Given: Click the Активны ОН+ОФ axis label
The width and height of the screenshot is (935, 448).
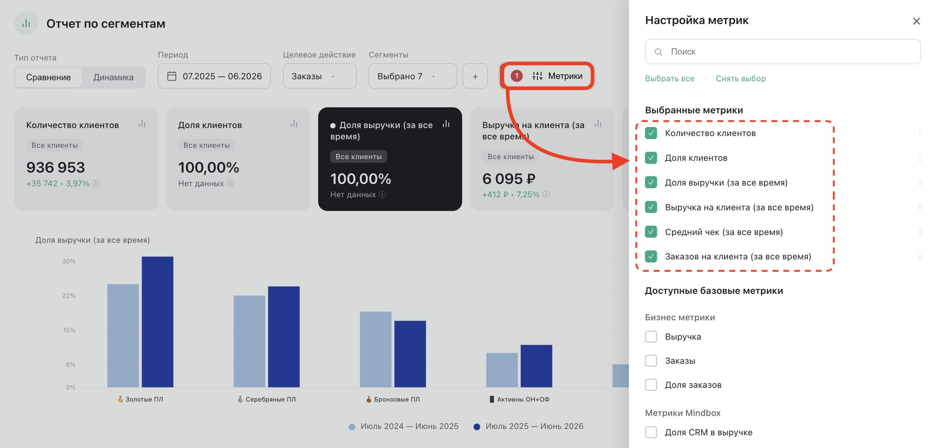Looking at the screenshot, I should 519,400.
